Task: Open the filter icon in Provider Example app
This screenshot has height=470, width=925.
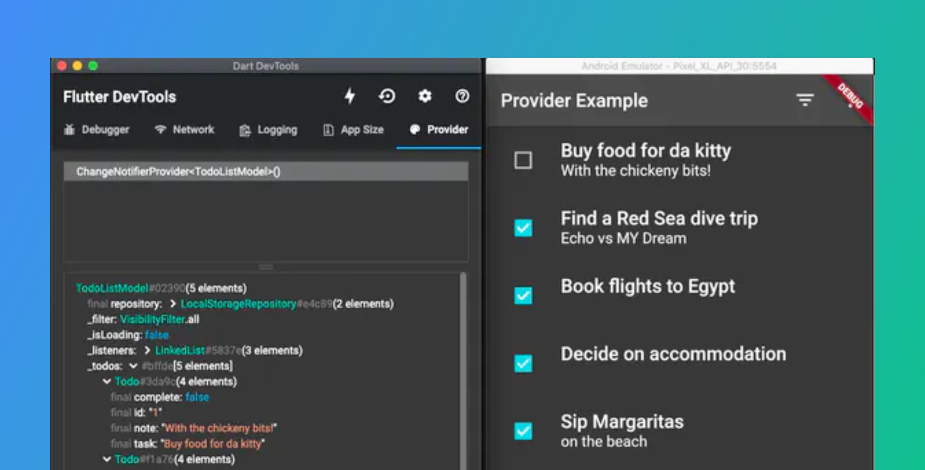Action: click(x=805, y=100)
